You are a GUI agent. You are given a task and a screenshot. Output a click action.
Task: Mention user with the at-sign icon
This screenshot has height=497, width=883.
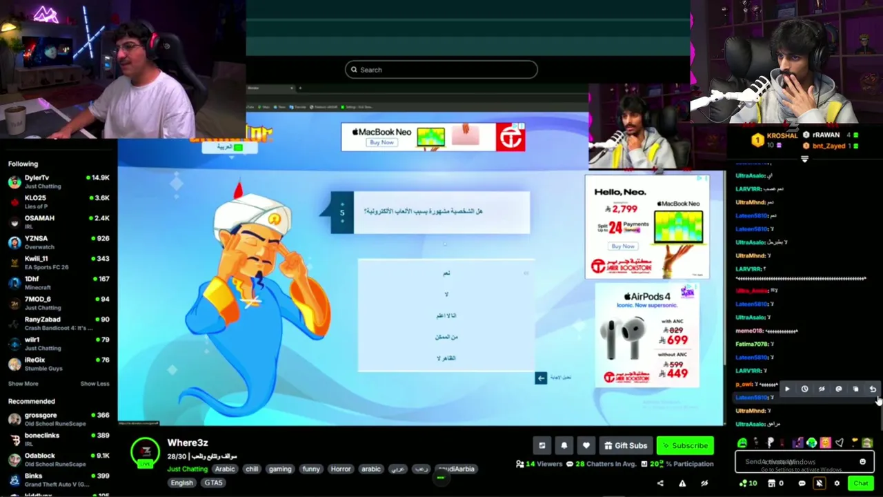click(x=839, y=389)
